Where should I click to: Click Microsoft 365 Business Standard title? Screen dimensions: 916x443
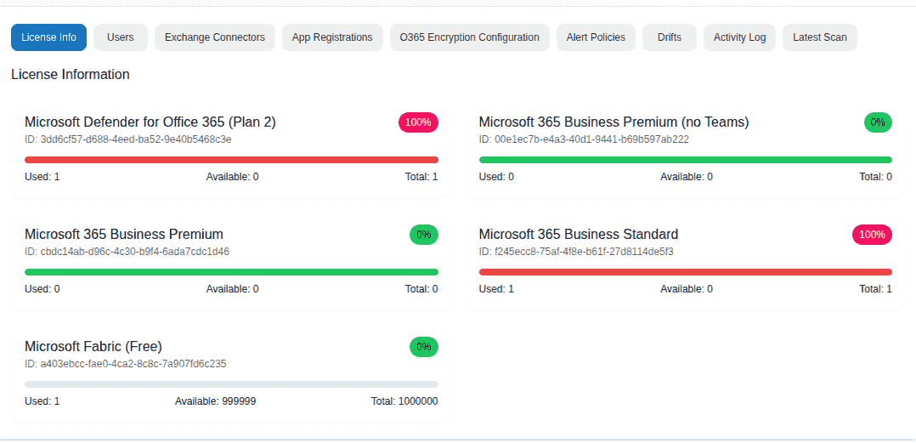point(579,235)
